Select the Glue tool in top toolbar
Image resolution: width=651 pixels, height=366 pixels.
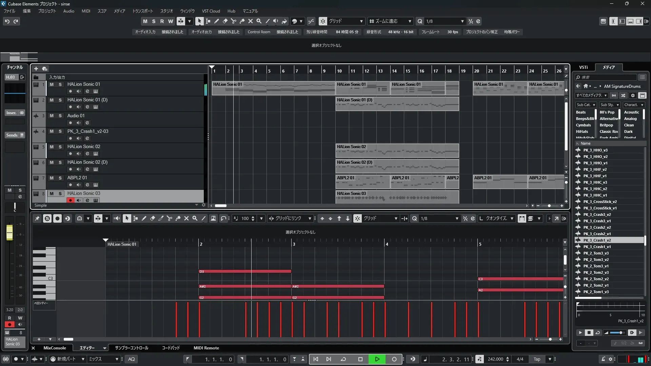(242, 21)
